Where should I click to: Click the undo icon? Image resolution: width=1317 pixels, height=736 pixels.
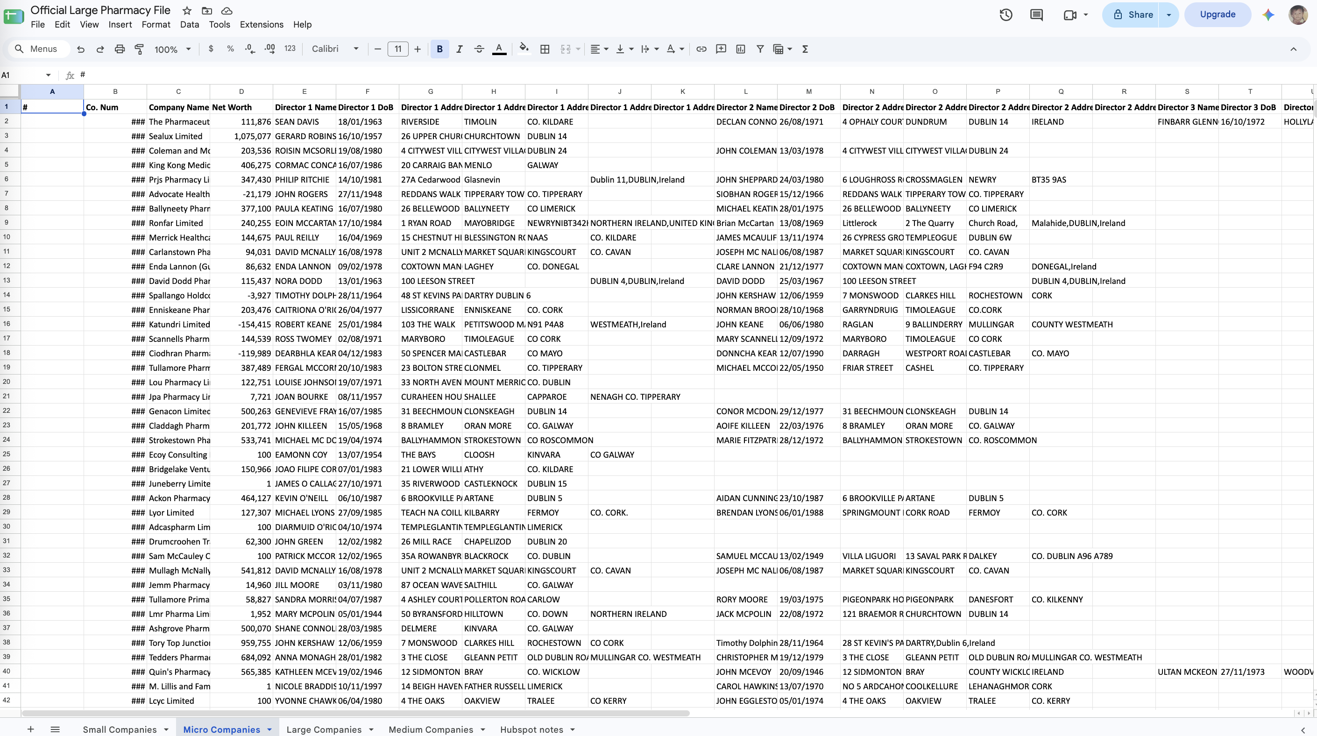coord(80,49)
